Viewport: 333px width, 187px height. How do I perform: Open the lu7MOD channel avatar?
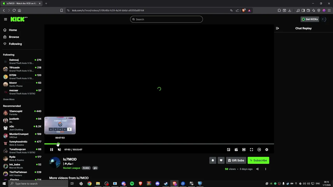coord(55,163)
